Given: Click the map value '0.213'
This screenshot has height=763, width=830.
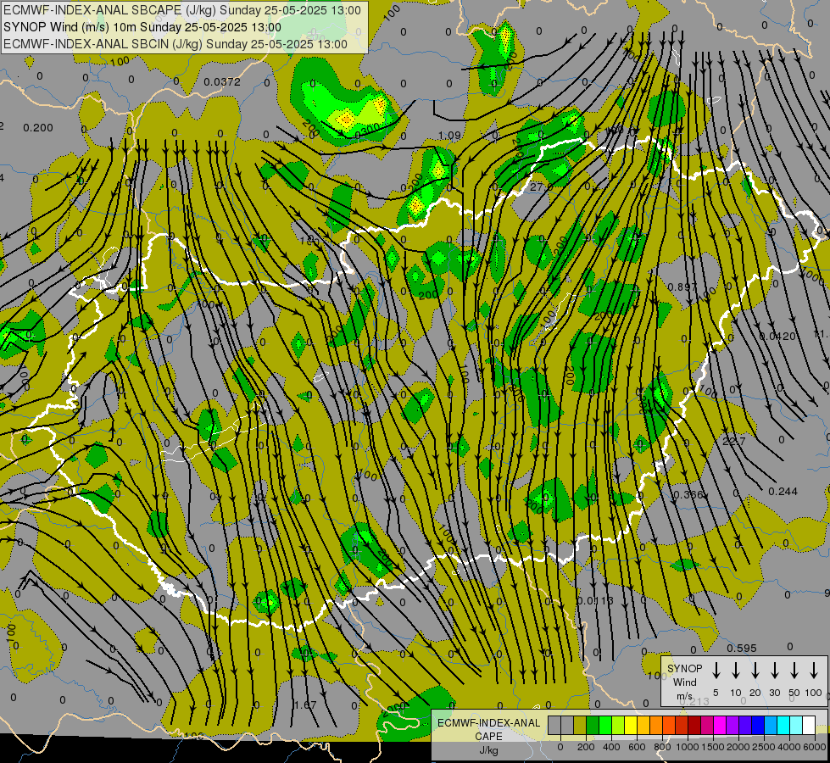Looking at the screenshot, I should pyautogui.click(x=694, y=702).
